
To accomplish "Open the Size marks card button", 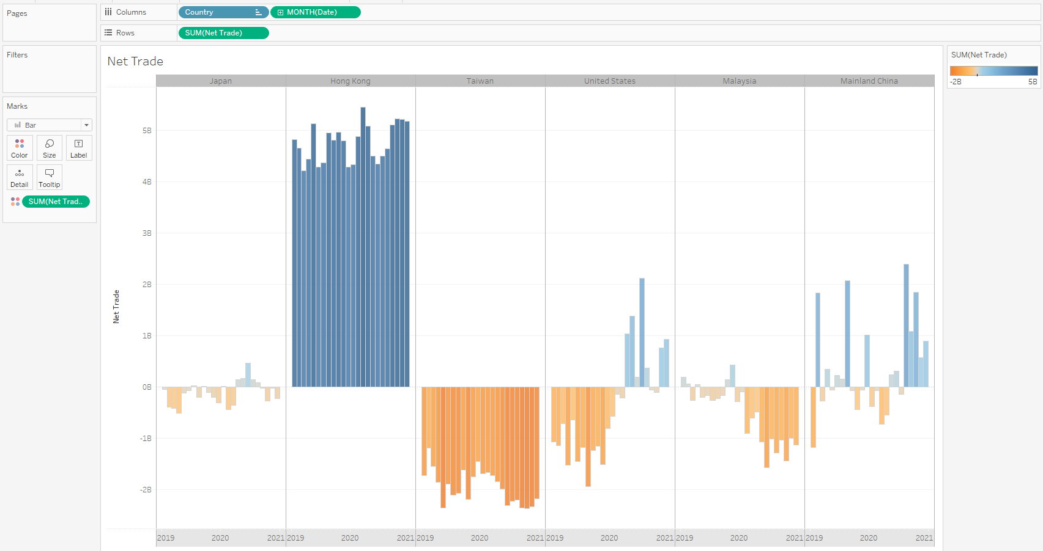I will tap(50, 148).
